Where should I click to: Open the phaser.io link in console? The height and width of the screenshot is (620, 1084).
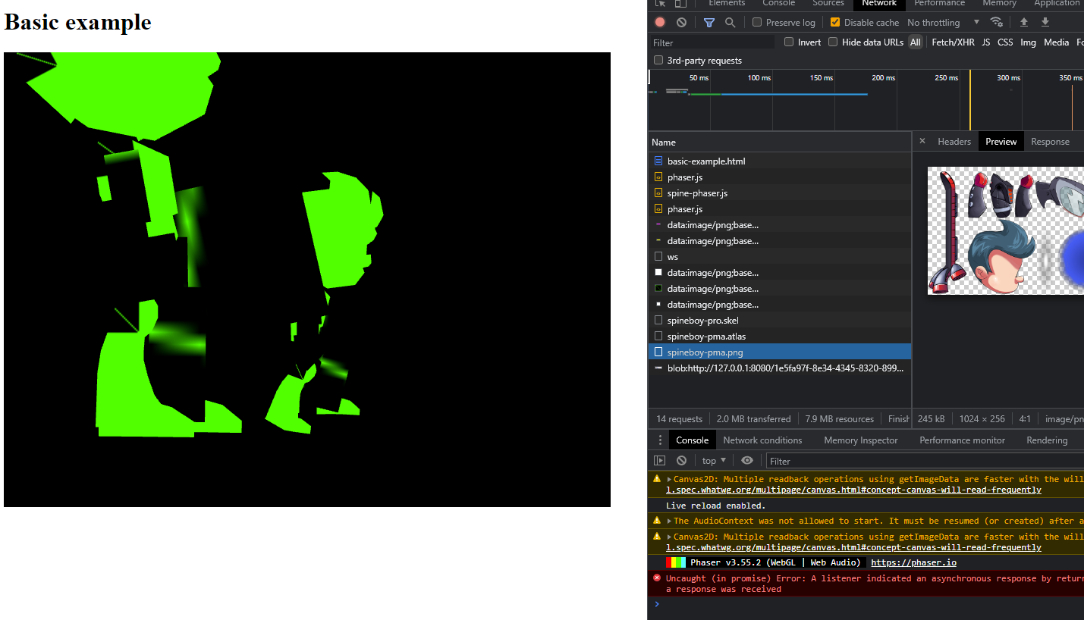pyautogui.click(x=913, y=562)
